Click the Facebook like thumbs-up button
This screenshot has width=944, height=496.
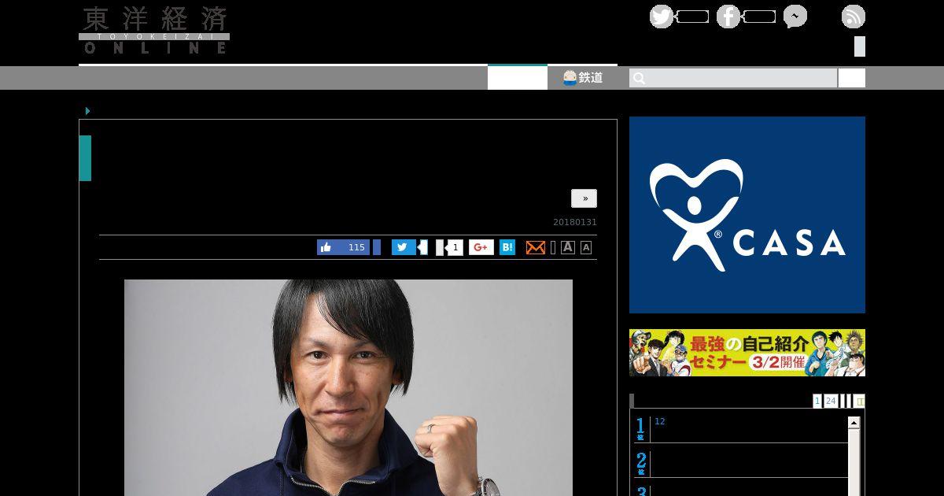(326, 247)
